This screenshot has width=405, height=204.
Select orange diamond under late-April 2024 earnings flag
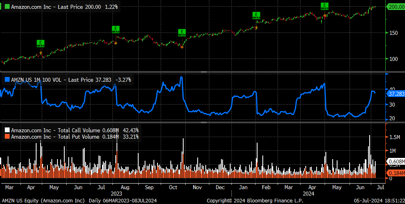[x=324, y=16]
